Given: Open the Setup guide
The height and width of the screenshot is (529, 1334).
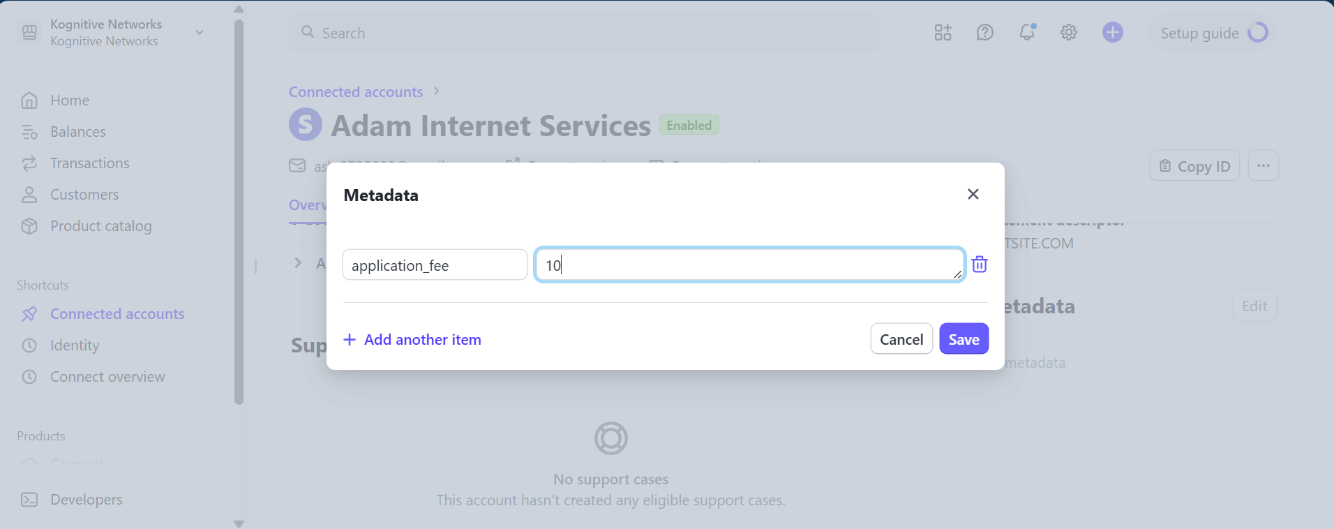Looking at the screenshot, I should [x=1213, y=33].
